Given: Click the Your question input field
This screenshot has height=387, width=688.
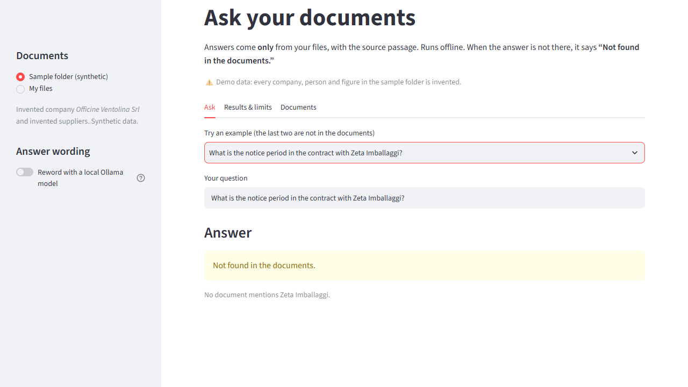Looking at the screenshot, I should pyautogui.click(x=425, y=198).
